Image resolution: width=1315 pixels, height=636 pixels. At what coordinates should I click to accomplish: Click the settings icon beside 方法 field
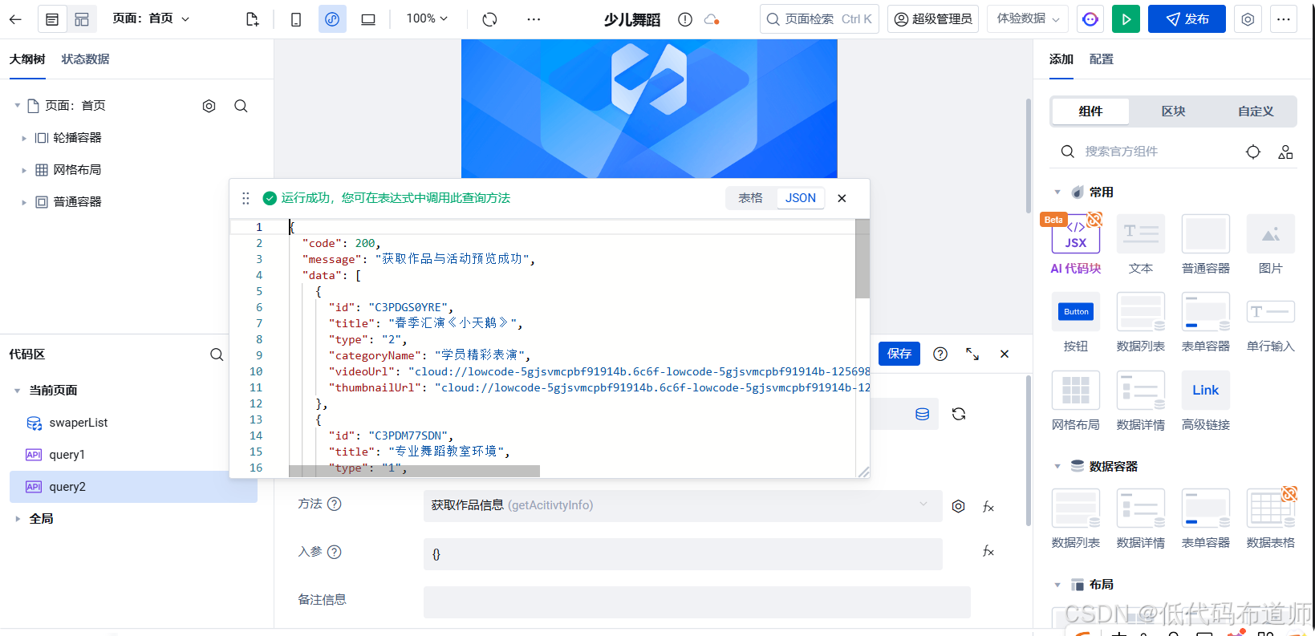958,506
